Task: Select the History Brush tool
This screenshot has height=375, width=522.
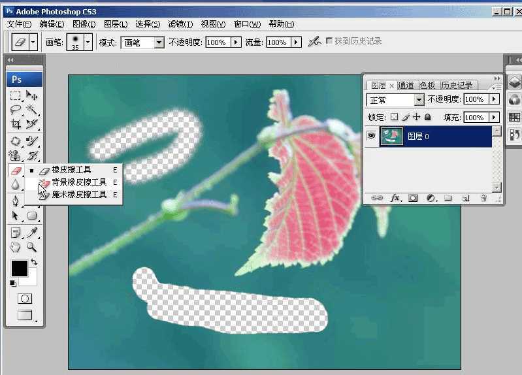Action: tap(32, 155)
